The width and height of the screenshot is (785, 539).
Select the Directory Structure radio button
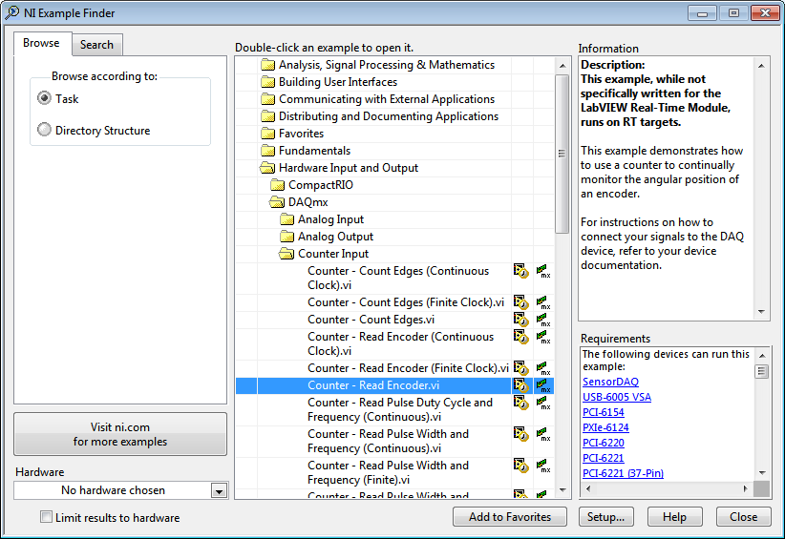[44, 130]
